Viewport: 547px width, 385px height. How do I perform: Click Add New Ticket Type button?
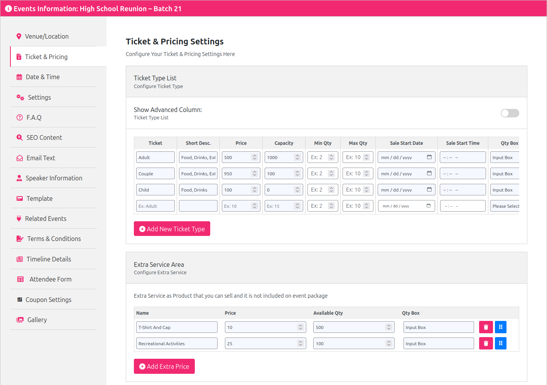172,229
